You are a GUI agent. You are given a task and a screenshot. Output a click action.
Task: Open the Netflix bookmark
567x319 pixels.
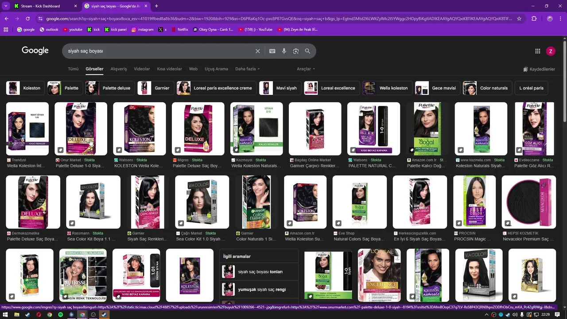[179, 30]
